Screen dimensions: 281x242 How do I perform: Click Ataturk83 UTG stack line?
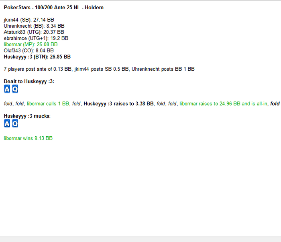(34, 32)
